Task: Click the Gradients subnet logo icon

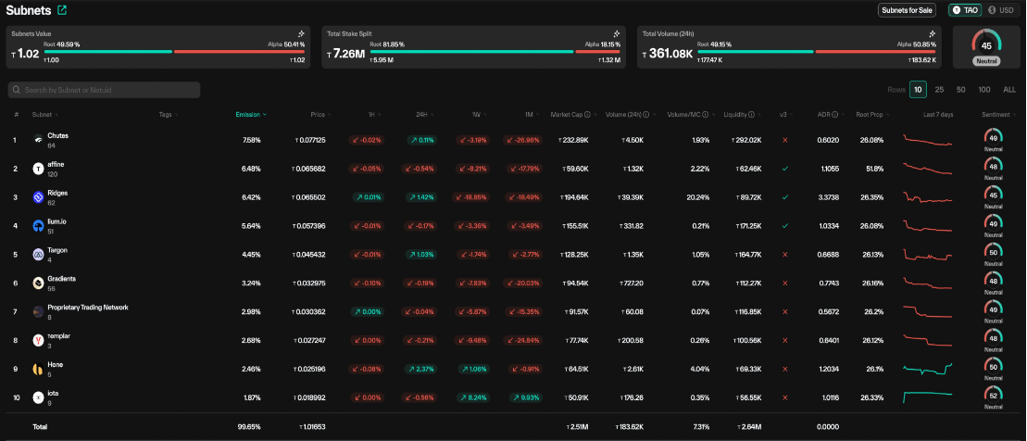Action: point(39,283)
